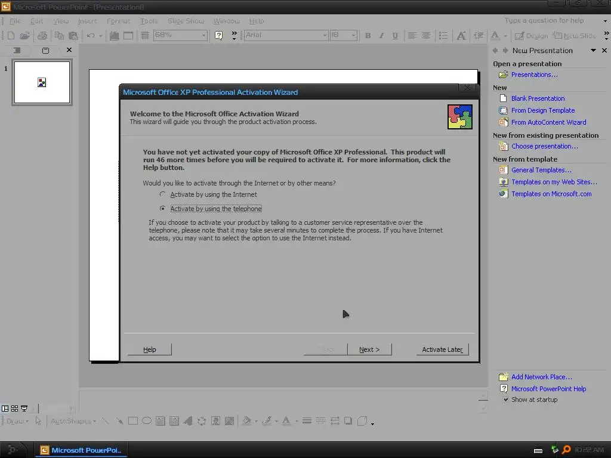This screenshot has width=611, height=458.
Task: Click the Paste toolbar icon
Action: tap(73, 35)
